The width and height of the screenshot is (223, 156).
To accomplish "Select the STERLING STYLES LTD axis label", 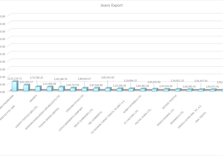I will [x=75, y=104].
